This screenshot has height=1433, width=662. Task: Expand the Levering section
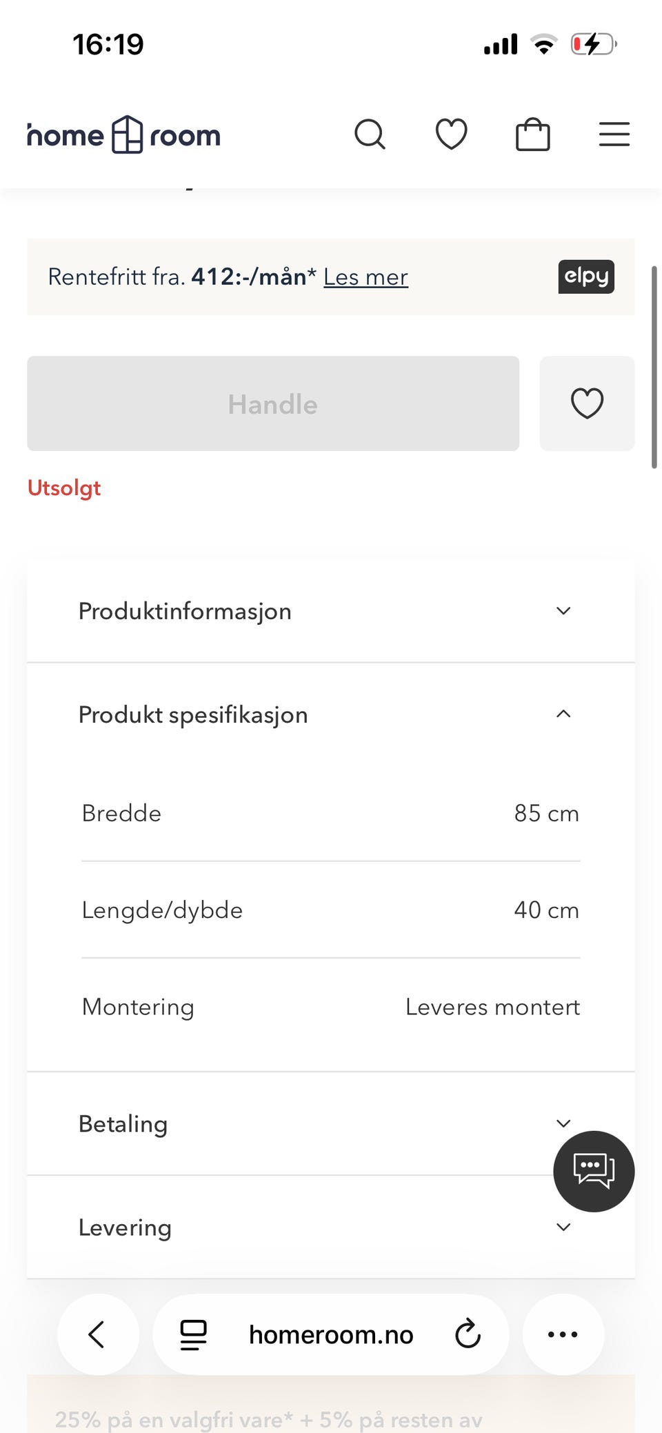331,1227
